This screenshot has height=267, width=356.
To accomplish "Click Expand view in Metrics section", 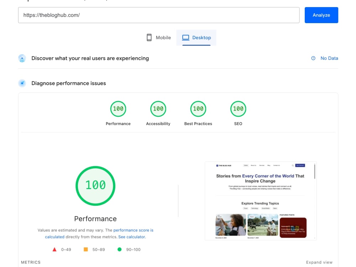I will (319, 262).
